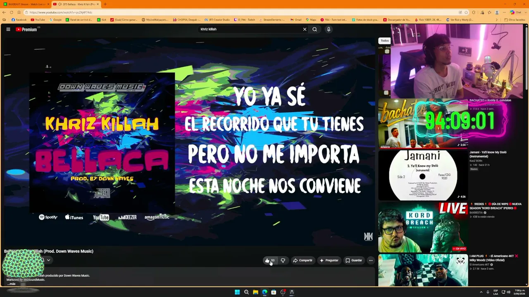Open browser settings and more menu
This screenshot has height=297, width=529.
[x=504, y=12]
